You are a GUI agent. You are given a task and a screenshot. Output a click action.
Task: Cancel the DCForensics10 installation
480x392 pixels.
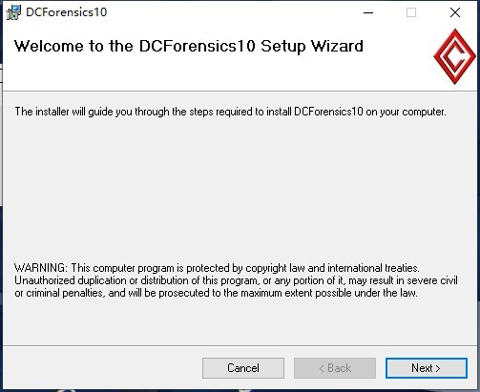coord(243,368)
